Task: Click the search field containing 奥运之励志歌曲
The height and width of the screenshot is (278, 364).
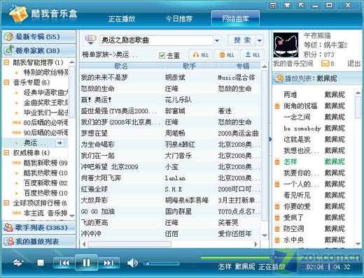Action: coord(156,41)
